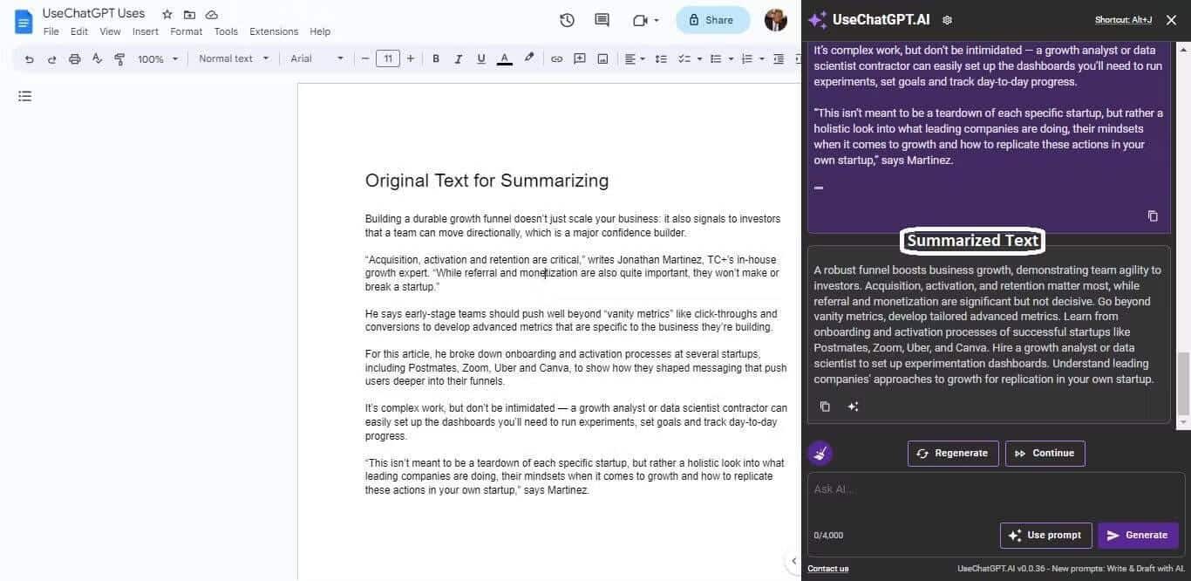Open the text alignment dropdown
The height and width of the screenshot is (581, 1191).
tap(635, 58)
